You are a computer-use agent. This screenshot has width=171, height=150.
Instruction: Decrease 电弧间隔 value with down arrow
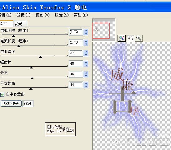[86, 33]
